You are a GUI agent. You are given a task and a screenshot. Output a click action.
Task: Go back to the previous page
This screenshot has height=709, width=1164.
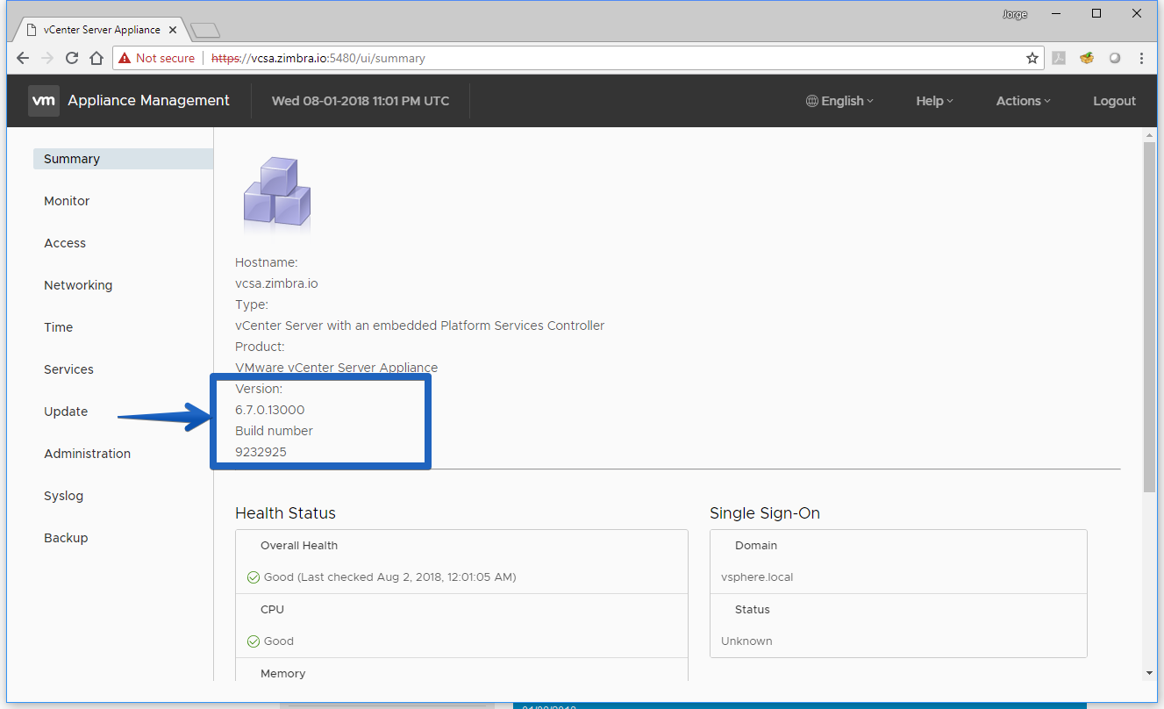point(25,58)
